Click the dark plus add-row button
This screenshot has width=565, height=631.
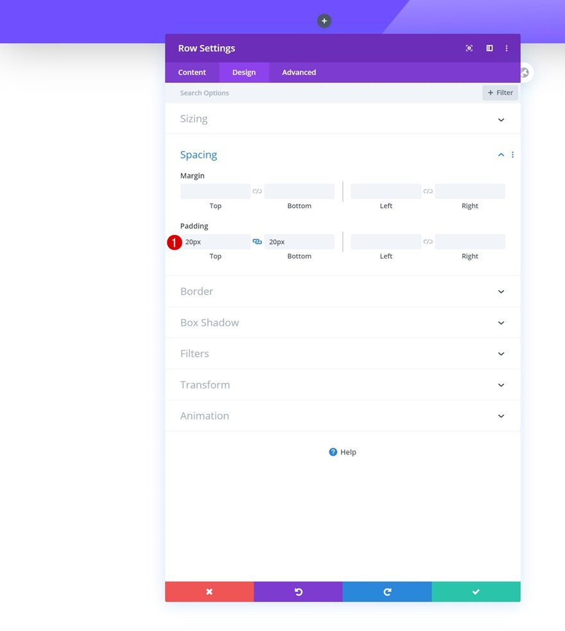tap(324, 21)
